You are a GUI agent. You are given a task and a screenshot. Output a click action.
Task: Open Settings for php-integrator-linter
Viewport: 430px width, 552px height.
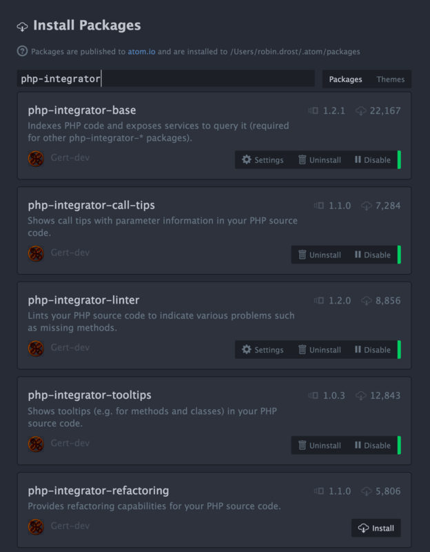[263, 350]
